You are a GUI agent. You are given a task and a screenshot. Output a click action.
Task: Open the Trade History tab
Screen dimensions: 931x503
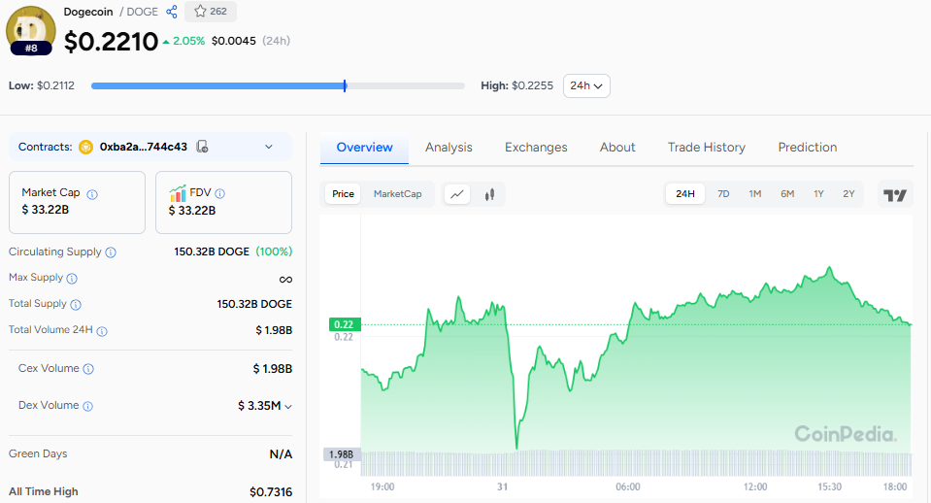click(707, 148)
